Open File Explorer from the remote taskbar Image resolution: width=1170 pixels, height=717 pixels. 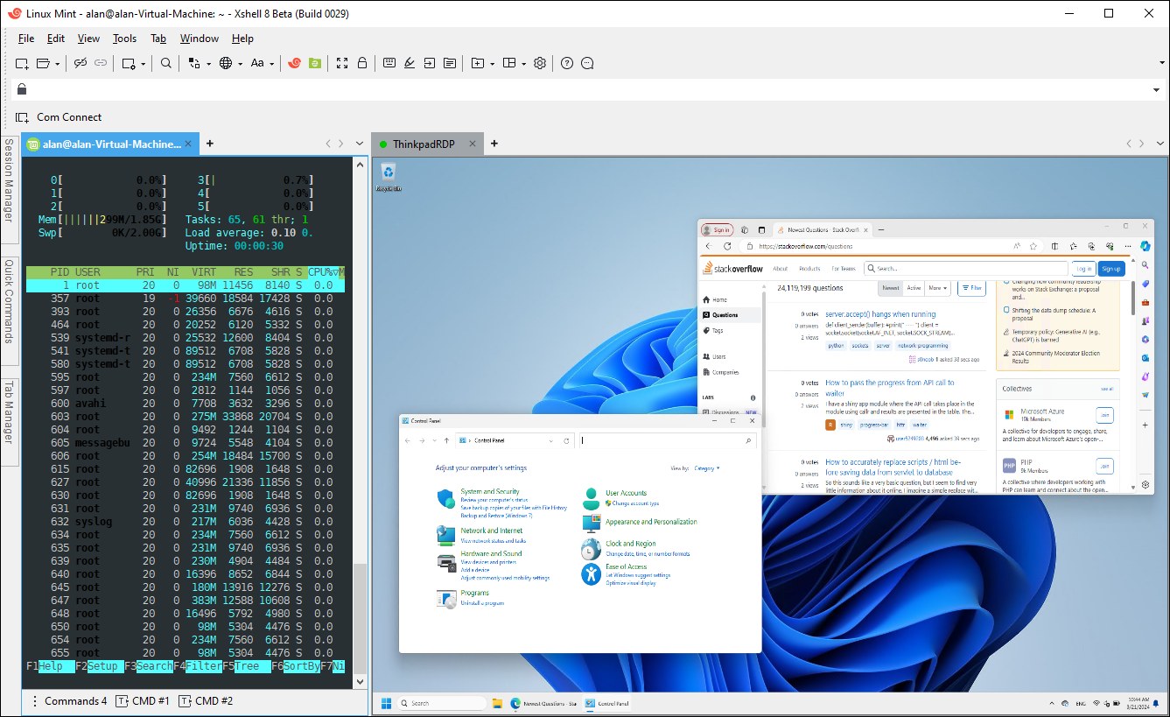pyautogui.click(x=497, y=703)
